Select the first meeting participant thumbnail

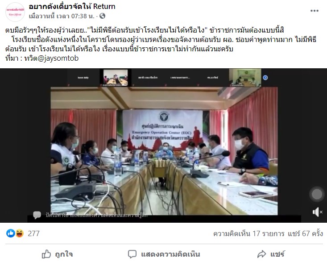83,78
